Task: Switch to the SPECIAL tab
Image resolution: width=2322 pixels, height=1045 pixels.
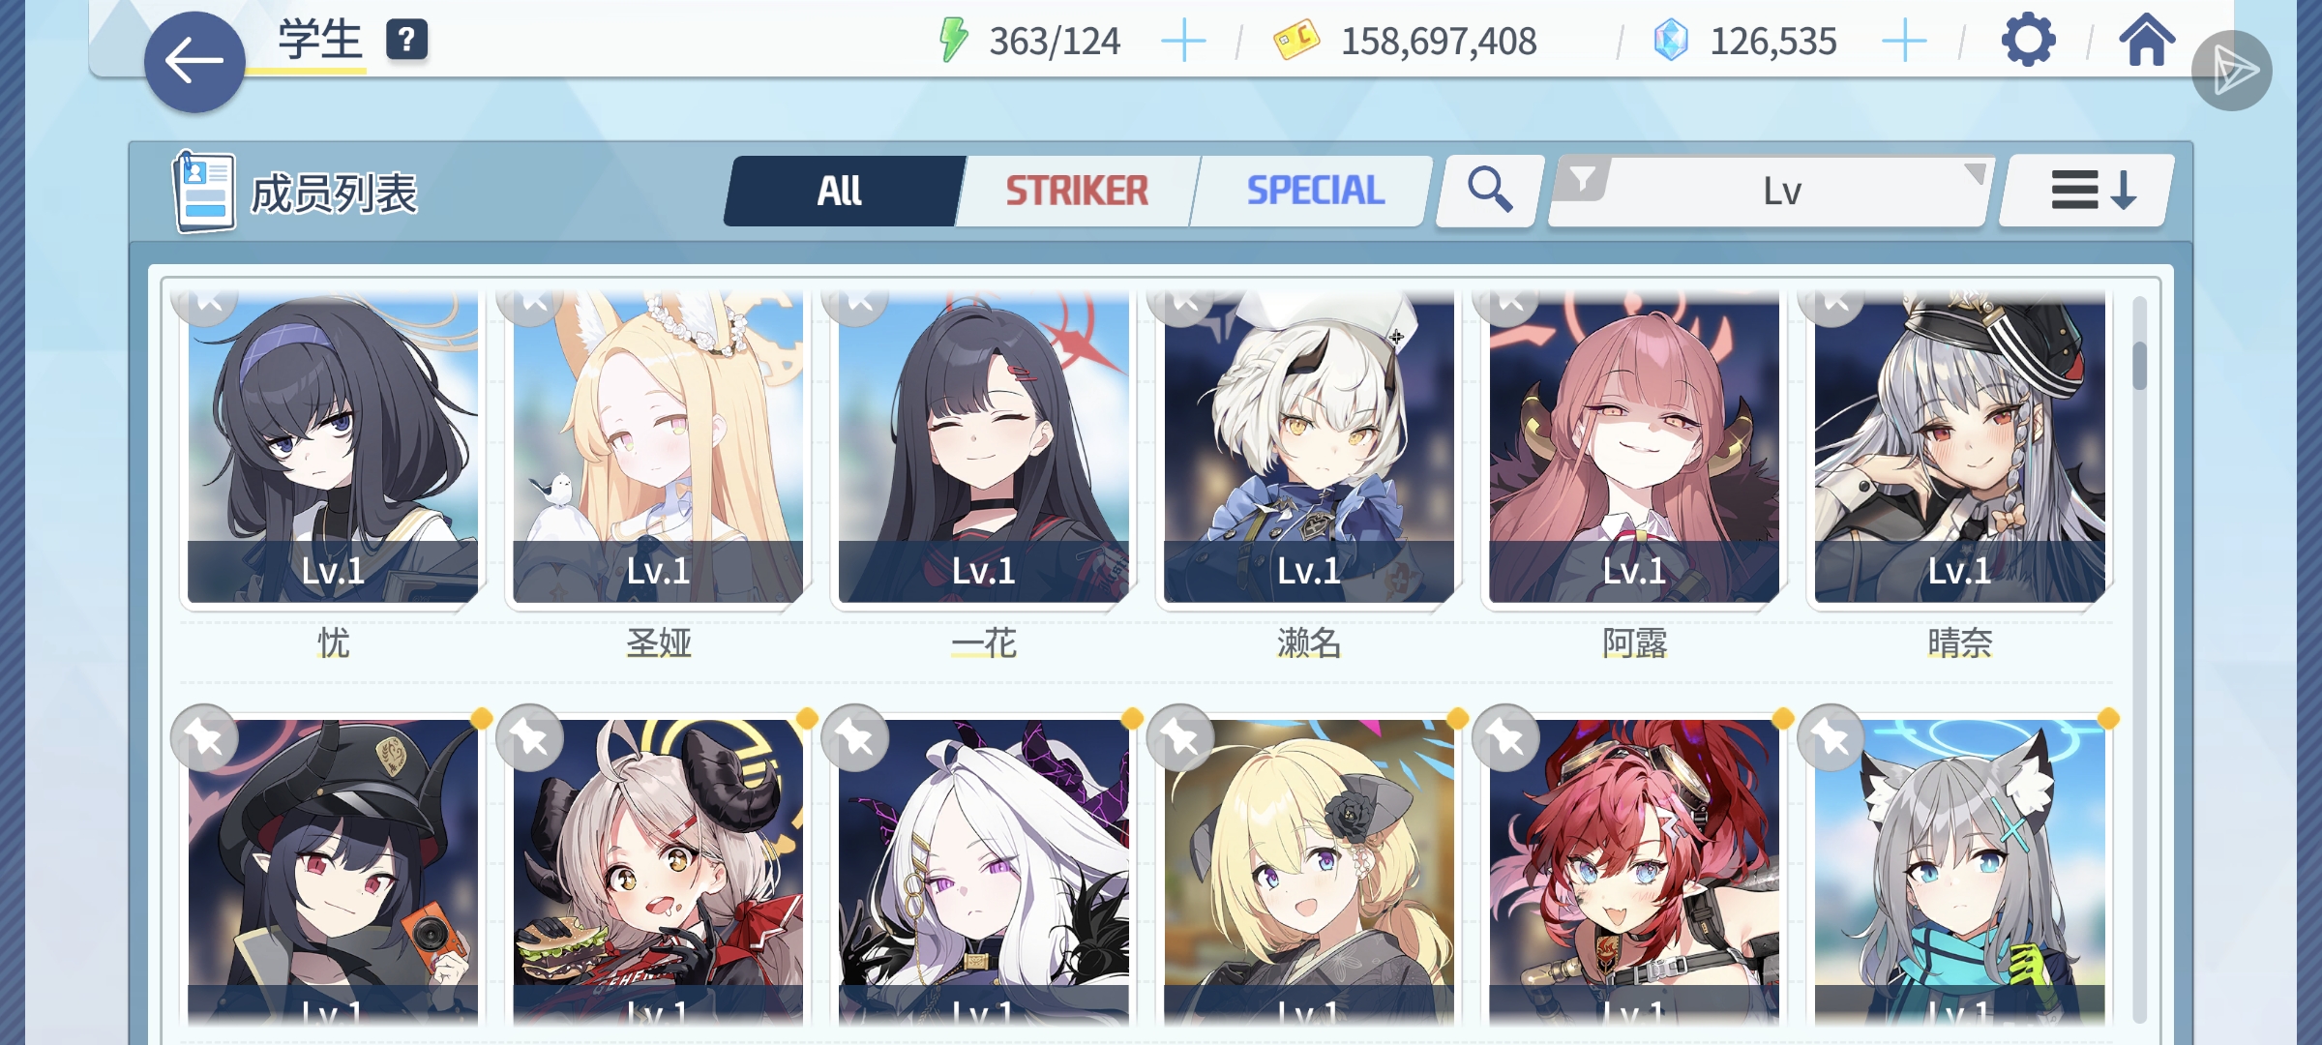Action: point(1315,191)
